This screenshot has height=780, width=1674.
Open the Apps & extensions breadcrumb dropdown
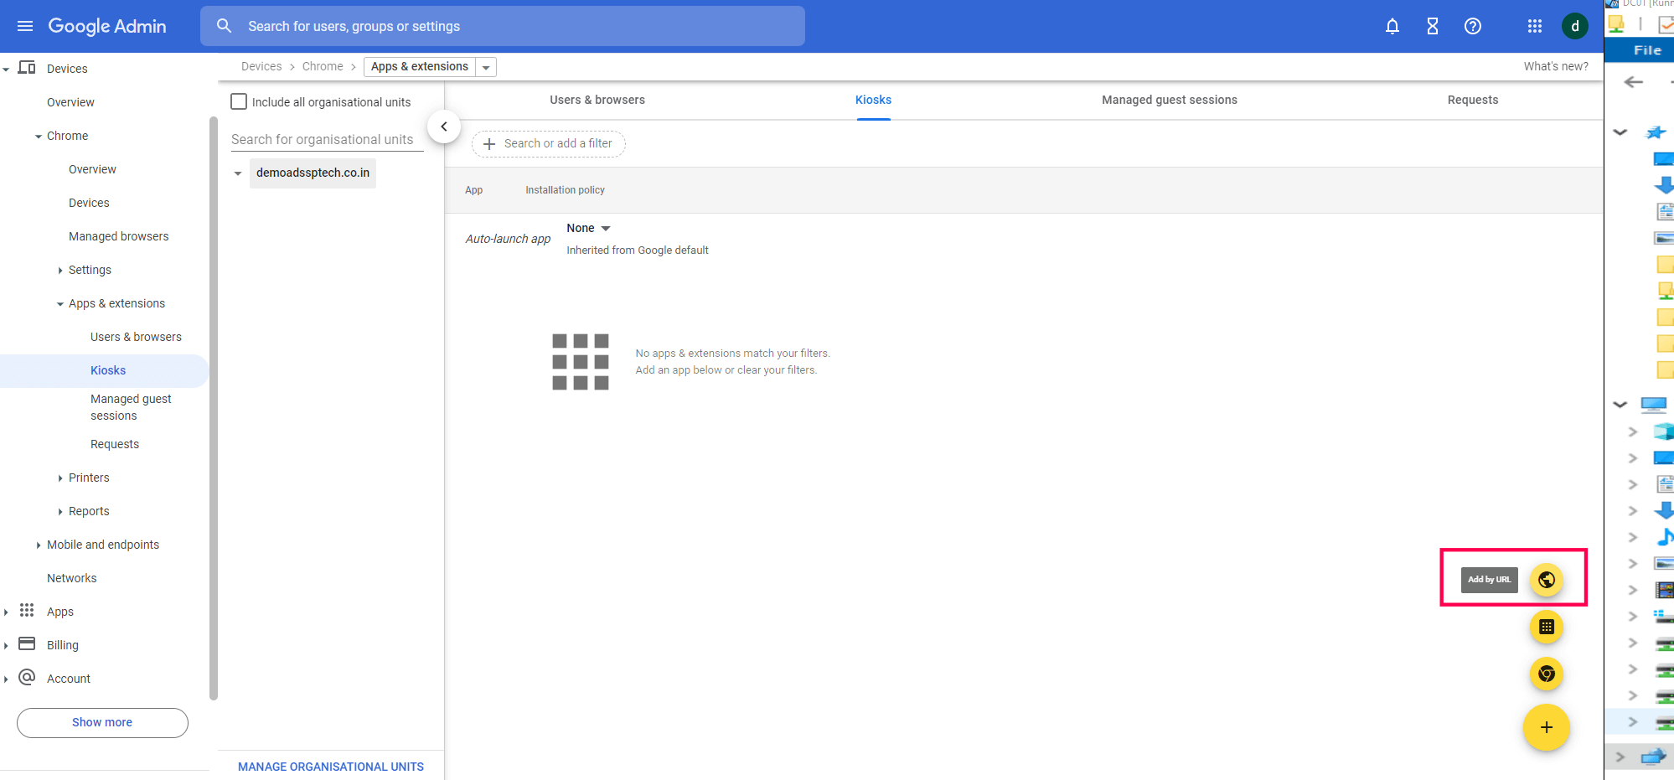(x=486, y=67)
